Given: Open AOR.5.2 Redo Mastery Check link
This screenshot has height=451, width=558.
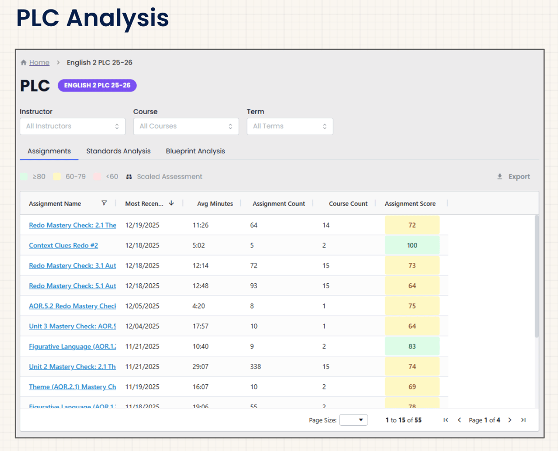Looking at the screenshot, I should pos(73,306).
